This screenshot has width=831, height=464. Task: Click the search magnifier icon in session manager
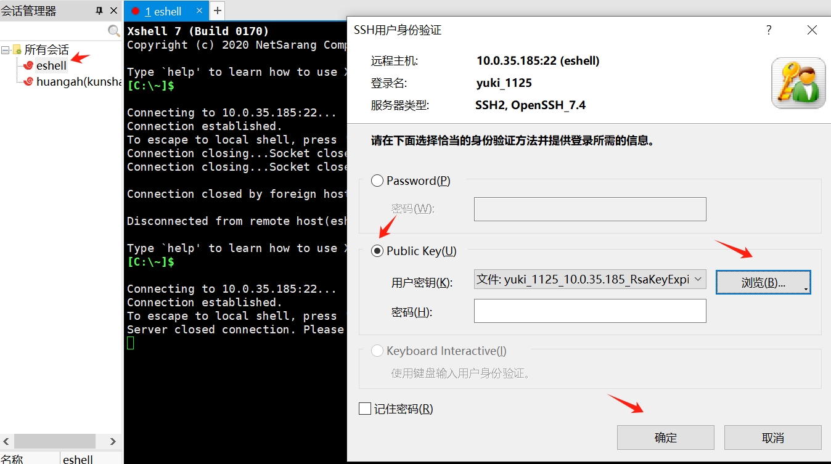(114, 31)
